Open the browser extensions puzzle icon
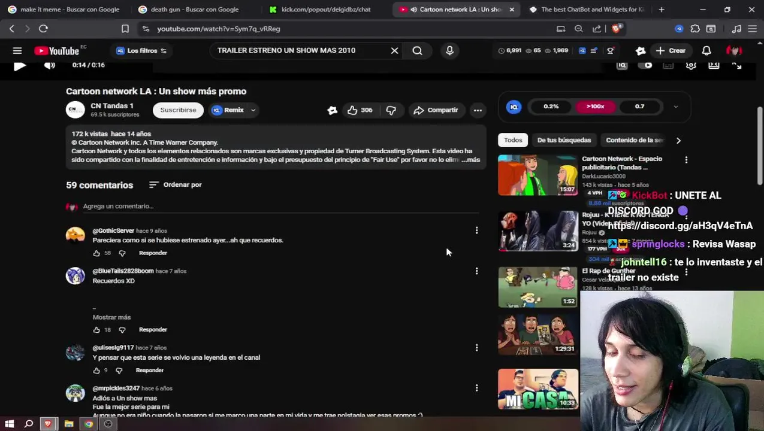764x431 pixels. [695, 29]
